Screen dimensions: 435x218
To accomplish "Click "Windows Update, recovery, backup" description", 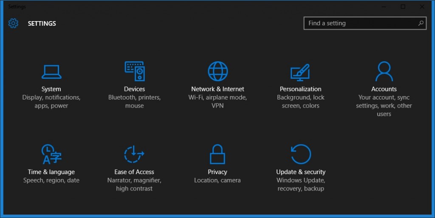I will coord(301,184).
